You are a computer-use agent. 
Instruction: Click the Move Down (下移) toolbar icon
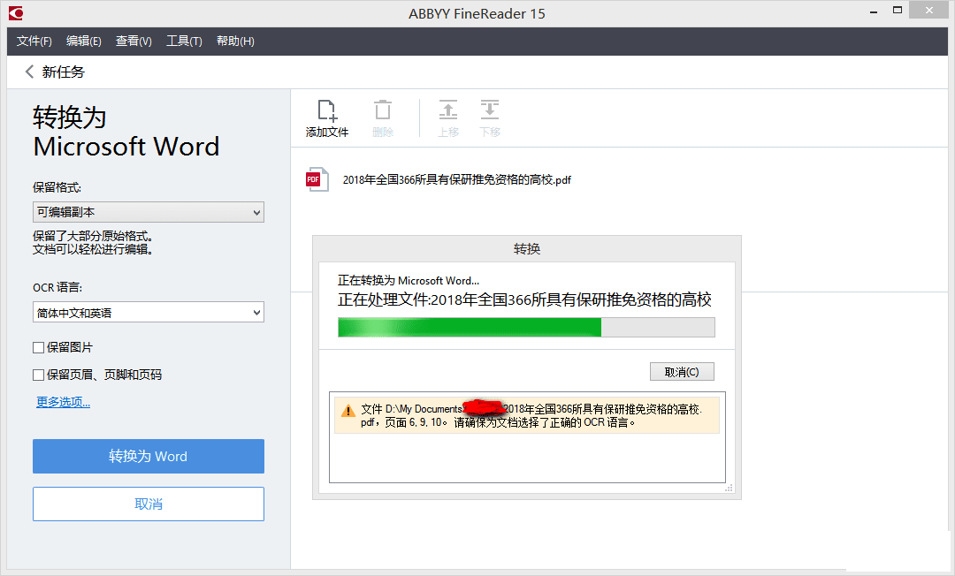point(490,110)
